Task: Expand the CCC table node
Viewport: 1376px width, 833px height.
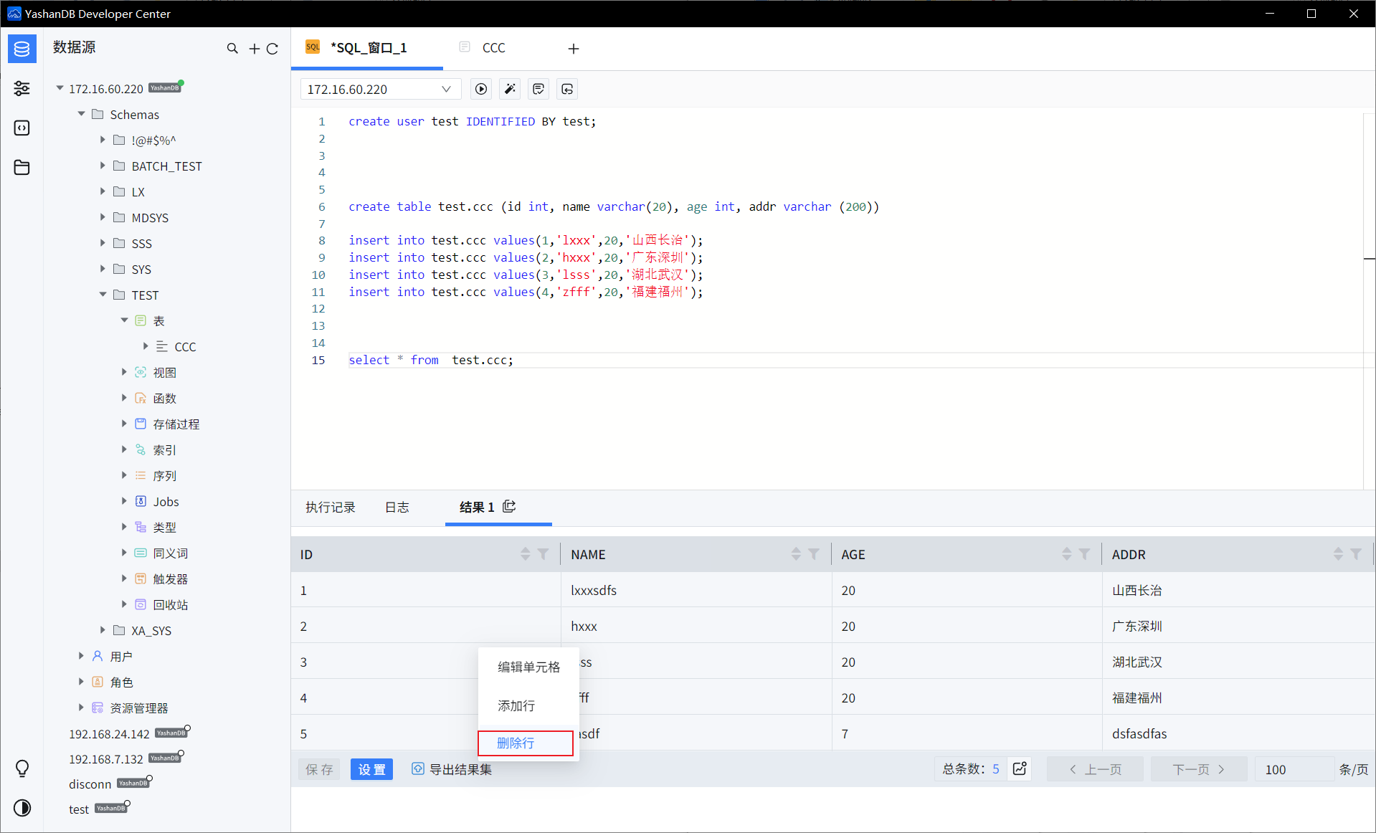Action: 146,346
